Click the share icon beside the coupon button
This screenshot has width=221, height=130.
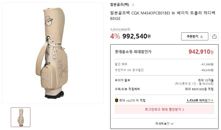tap(214, 36)
